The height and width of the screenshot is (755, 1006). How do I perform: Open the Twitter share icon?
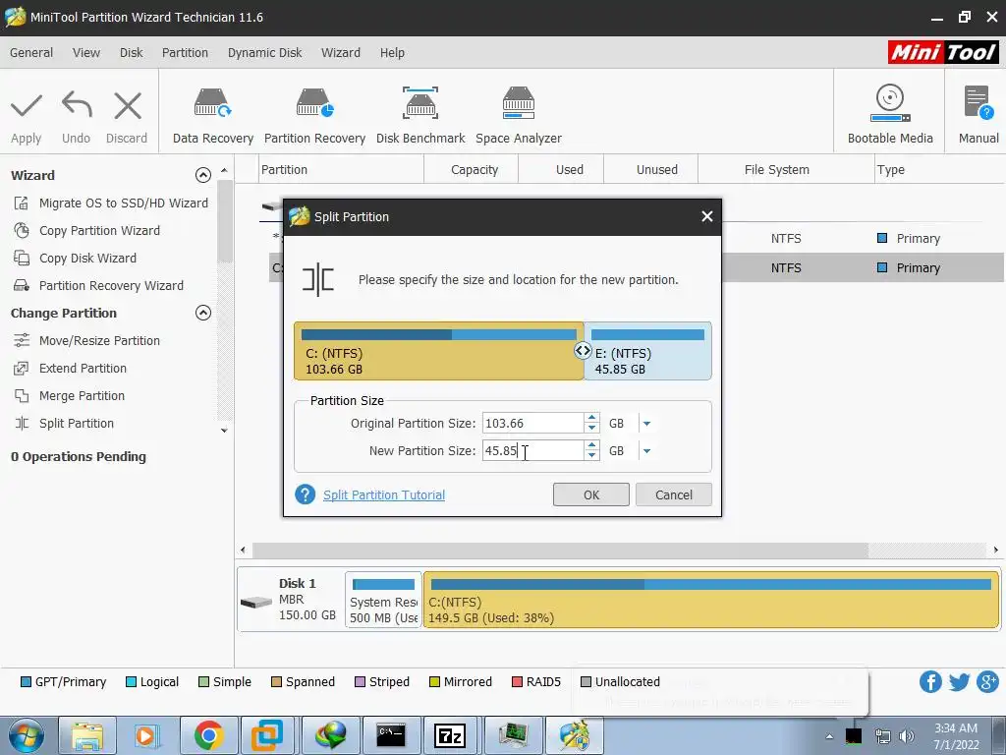pyautogui.click(x=959, y=682)
